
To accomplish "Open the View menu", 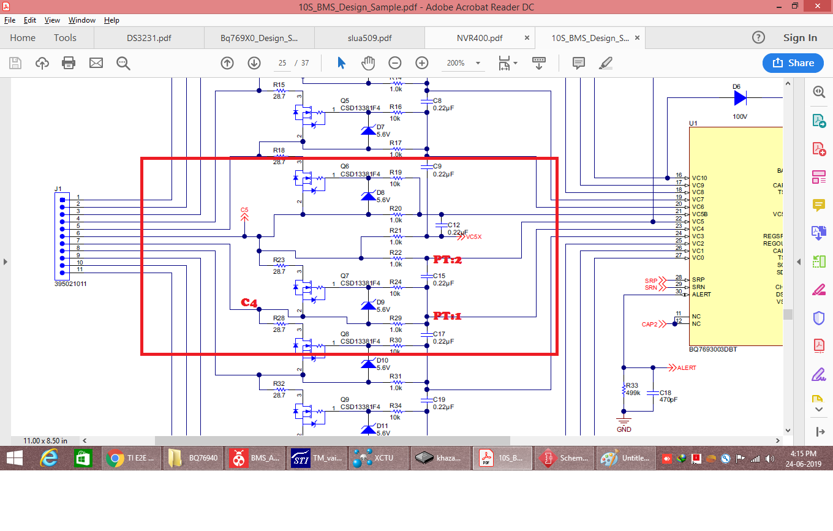I will 52,20.
